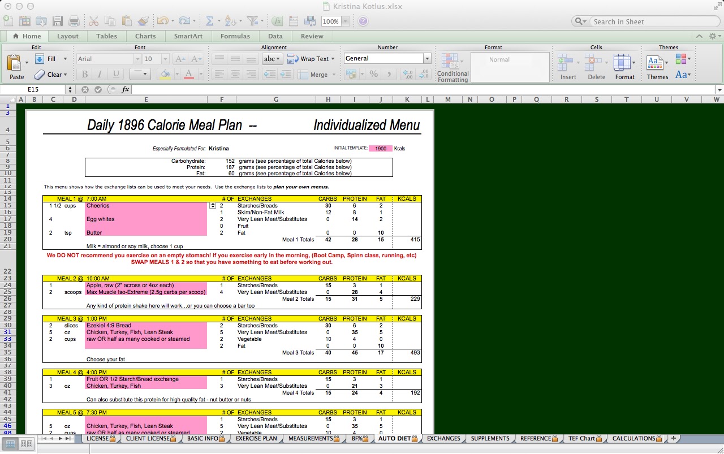Open the theme colors swatch menu
The width and height of the screenshot is (724, 454).
click(682, 59)
